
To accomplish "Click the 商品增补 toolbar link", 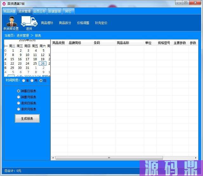I will point(47,23).
